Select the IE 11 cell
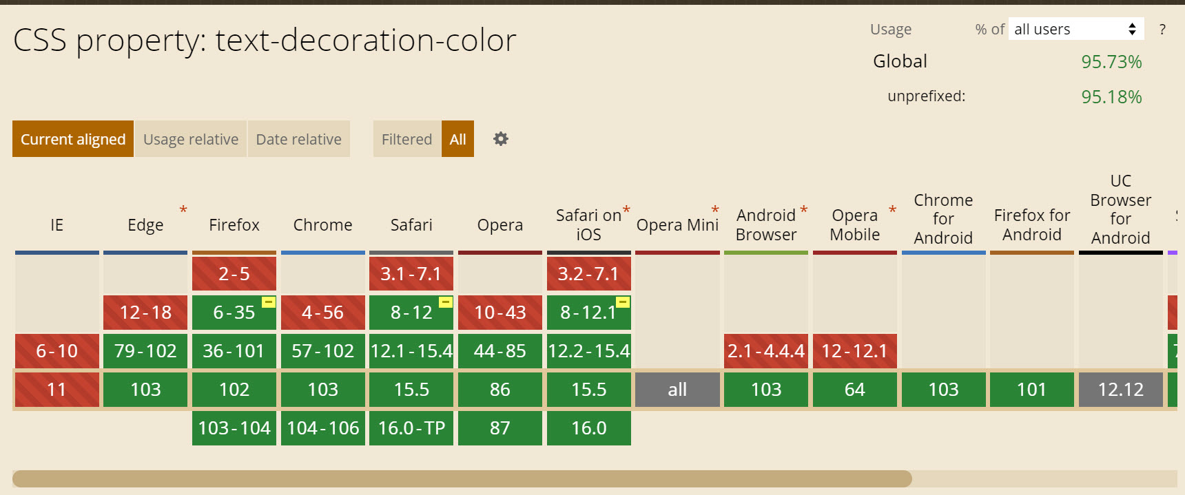Viewport: 1185px width, 495px height. [57, 390]
